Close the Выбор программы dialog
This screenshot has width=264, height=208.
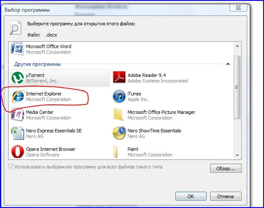[x=238, y=8]
